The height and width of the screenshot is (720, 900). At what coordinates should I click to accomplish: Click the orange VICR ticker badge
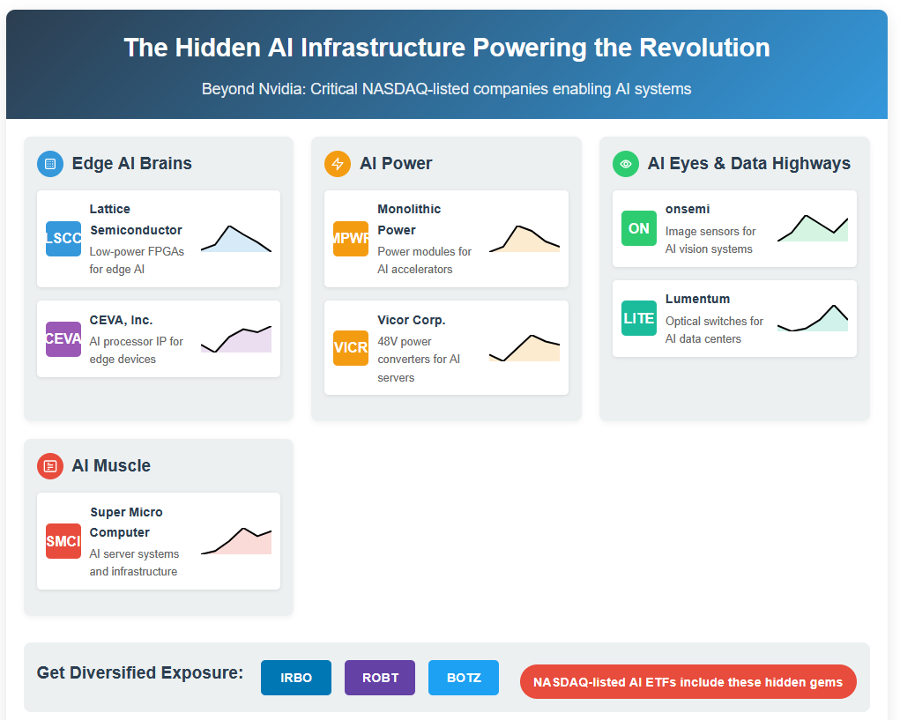pyautogui.click(x=351, y=348)
